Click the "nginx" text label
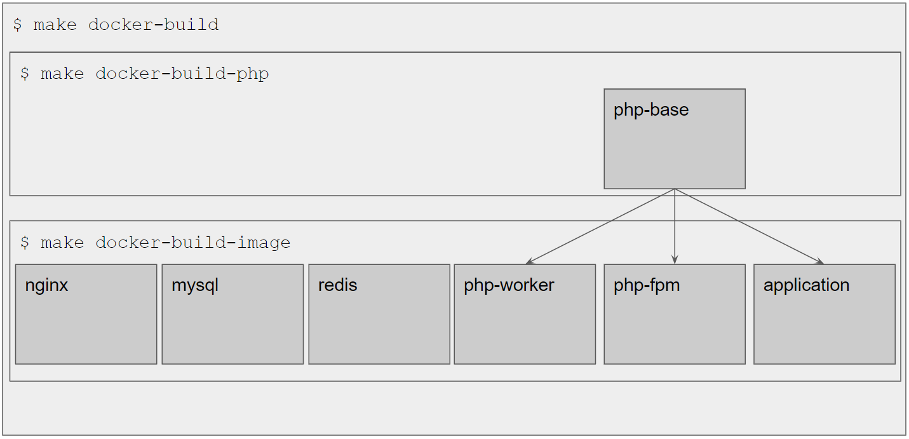The width and height of the screenshot is (909, 439). 46,285
